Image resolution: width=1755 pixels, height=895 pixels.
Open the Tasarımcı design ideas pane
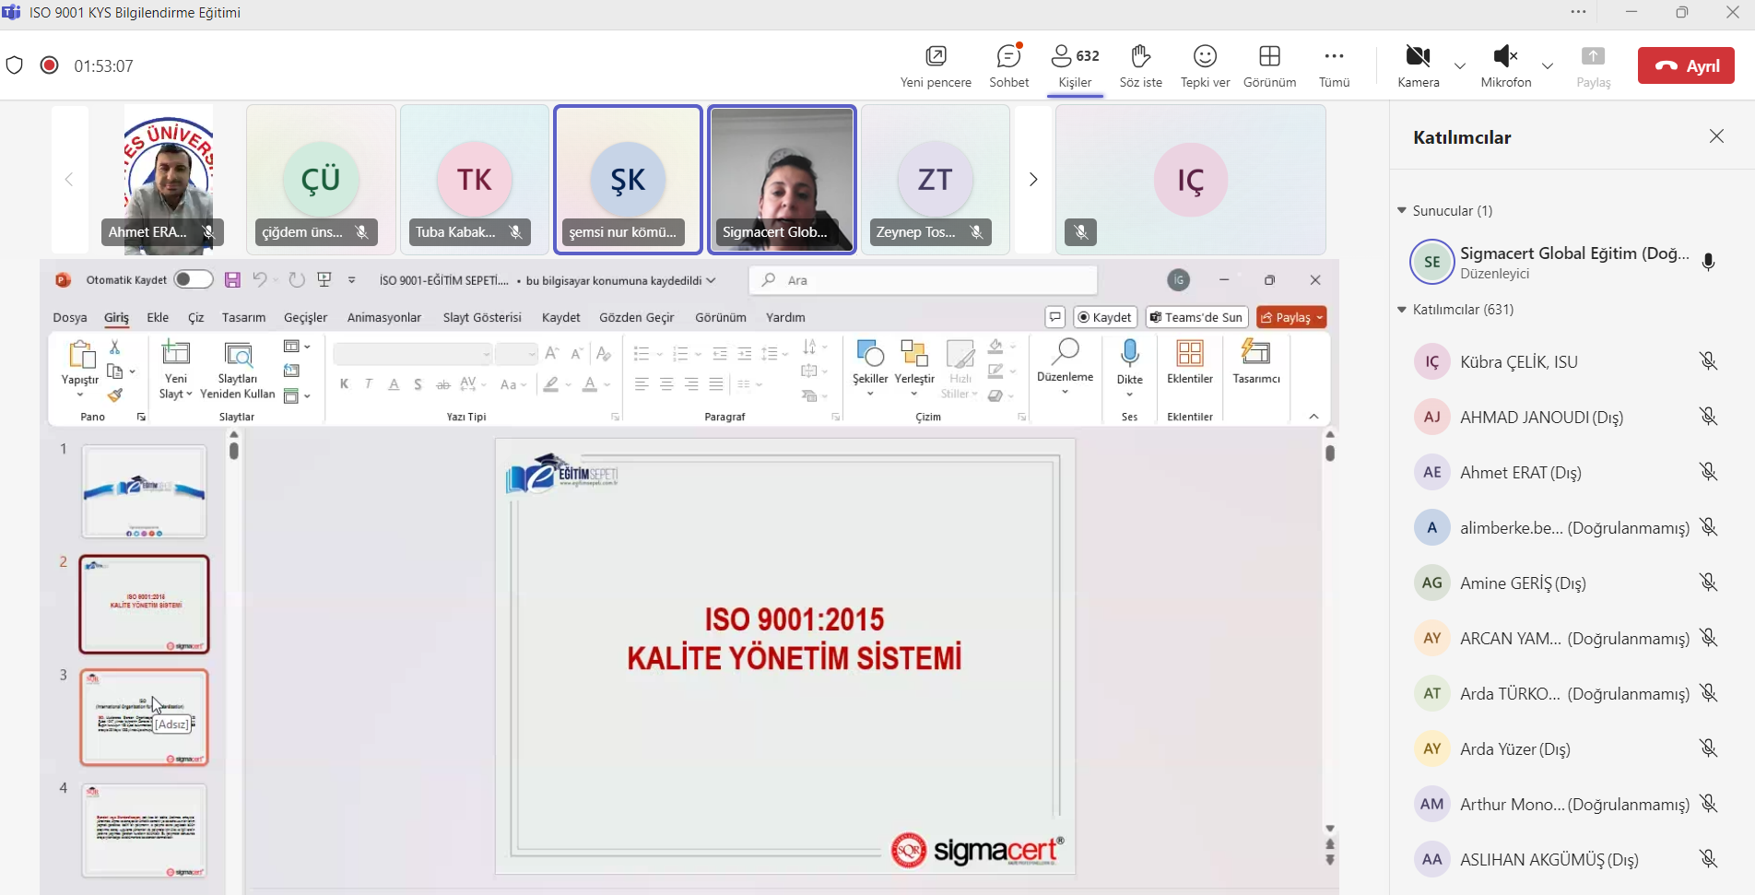point(1254,364)
